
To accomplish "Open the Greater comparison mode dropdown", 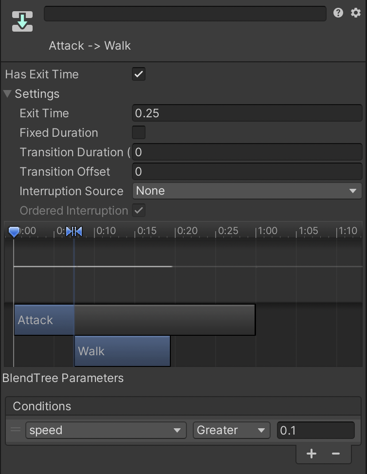I will [x=231, y=430].
